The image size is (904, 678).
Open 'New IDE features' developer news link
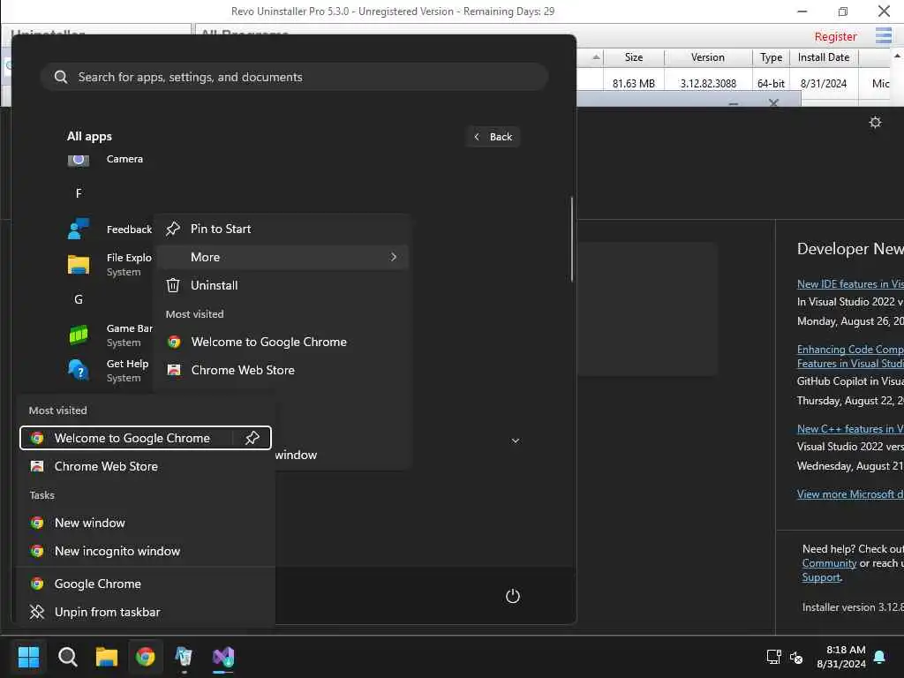coord(850,283)
